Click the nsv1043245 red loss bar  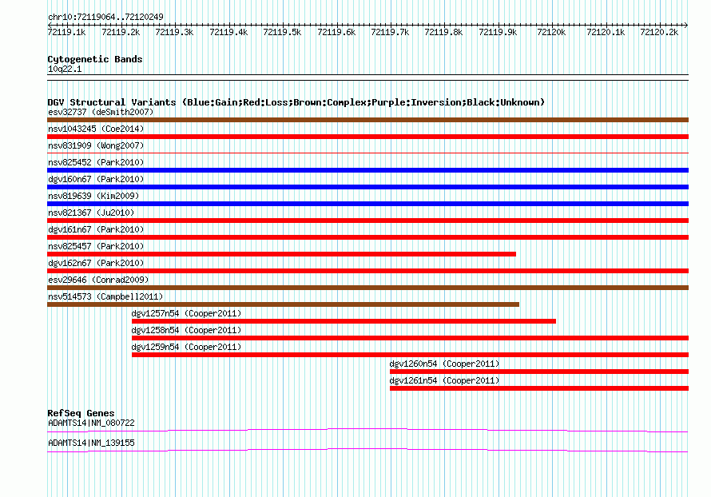367,137
